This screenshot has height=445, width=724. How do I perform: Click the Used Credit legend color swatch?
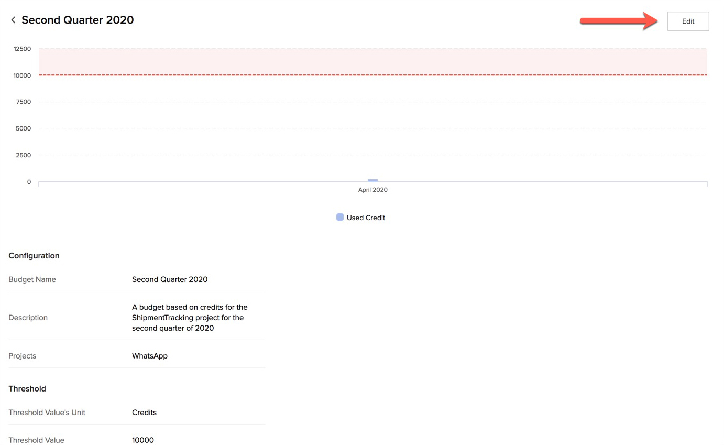339,216
